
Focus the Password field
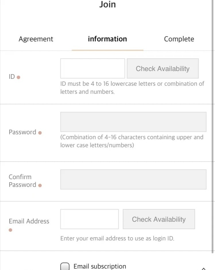pyautogui.click(x=133, y=122)
